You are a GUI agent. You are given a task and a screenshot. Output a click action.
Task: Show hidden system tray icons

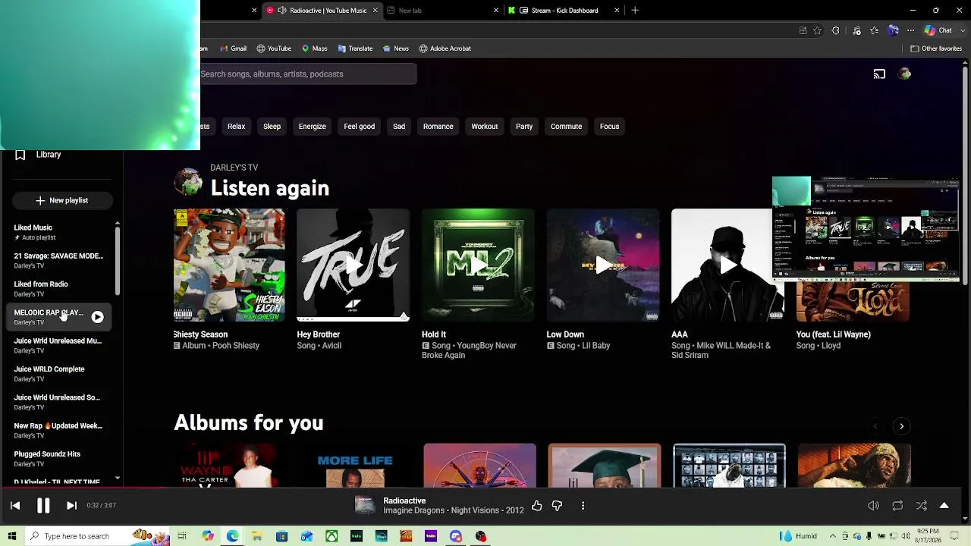[832, 536]
